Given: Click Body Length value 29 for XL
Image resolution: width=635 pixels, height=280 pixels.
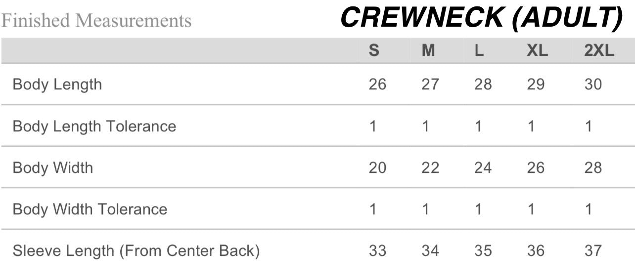Looking at the screenshot, I should tap(536, 84).
